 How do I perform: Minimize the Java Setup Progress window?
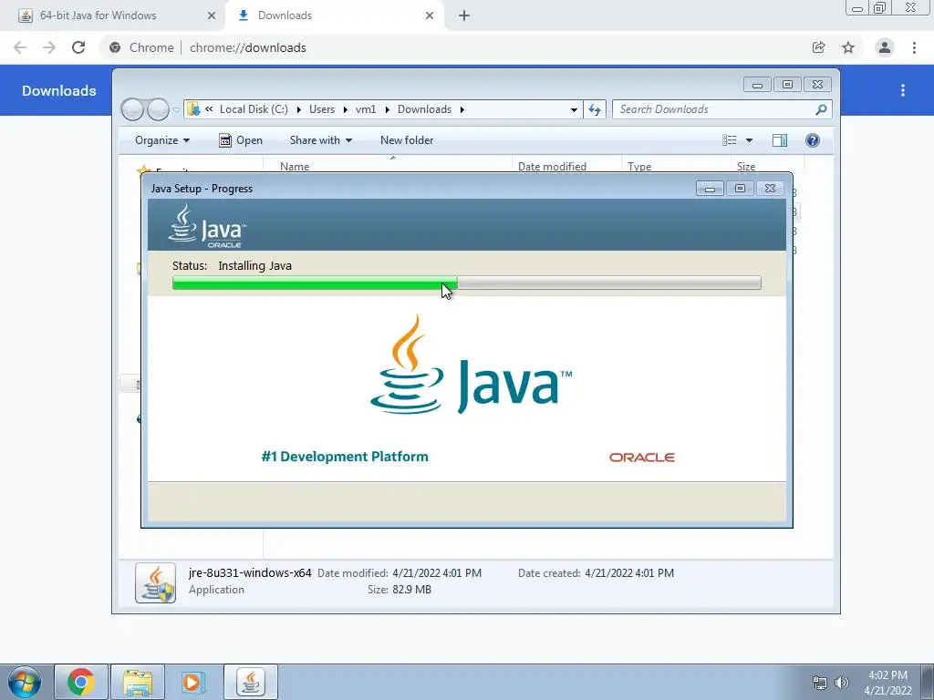tap(710, 189)
